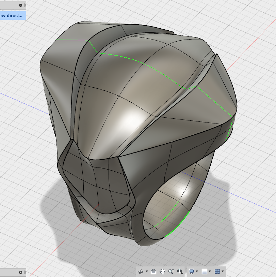Select the Orbit navigation tool

pos(141,271)
